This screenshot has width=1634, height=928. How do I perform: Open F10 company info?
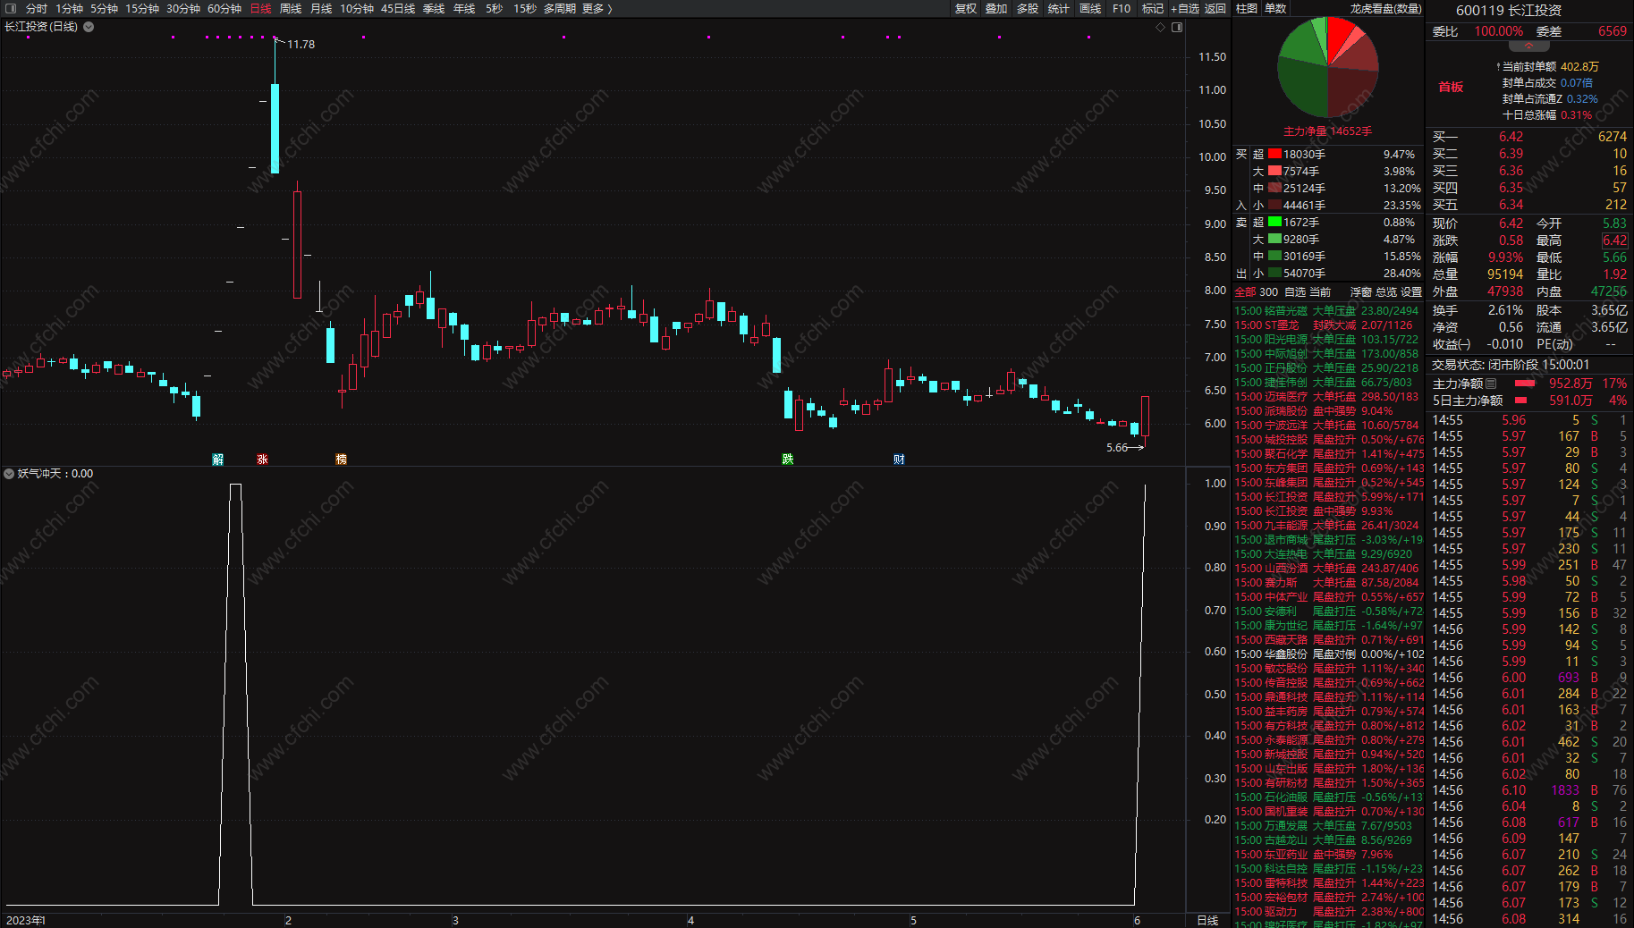[x=1122, y=8]
